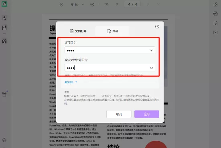Open the OCR tool icon in the right sidebar
The height and width of the screenshot is (148, 221).
[215, 4]
